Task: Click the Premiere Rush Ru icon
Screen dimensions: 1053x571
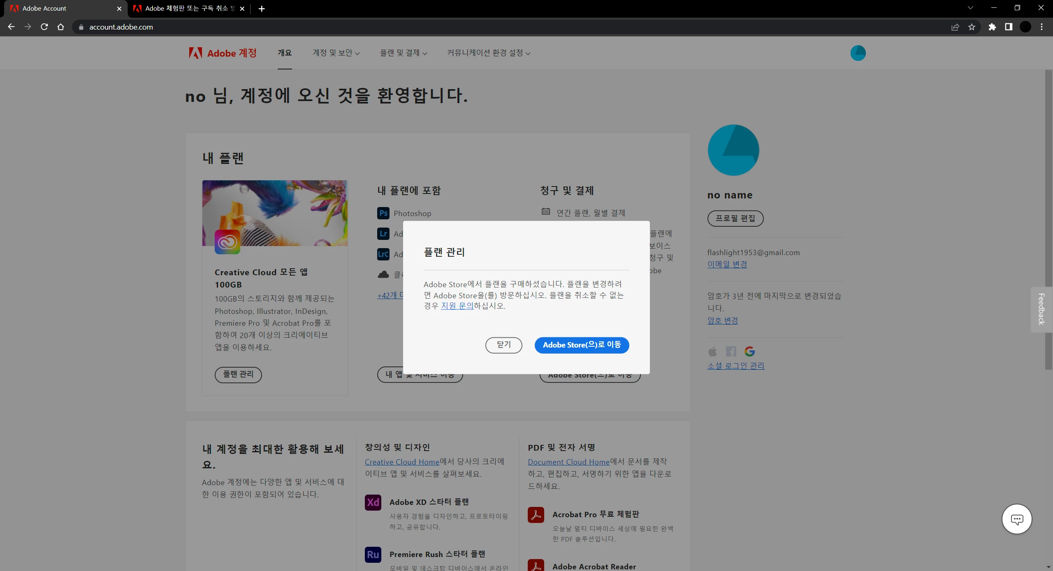Action: point(373,555)
